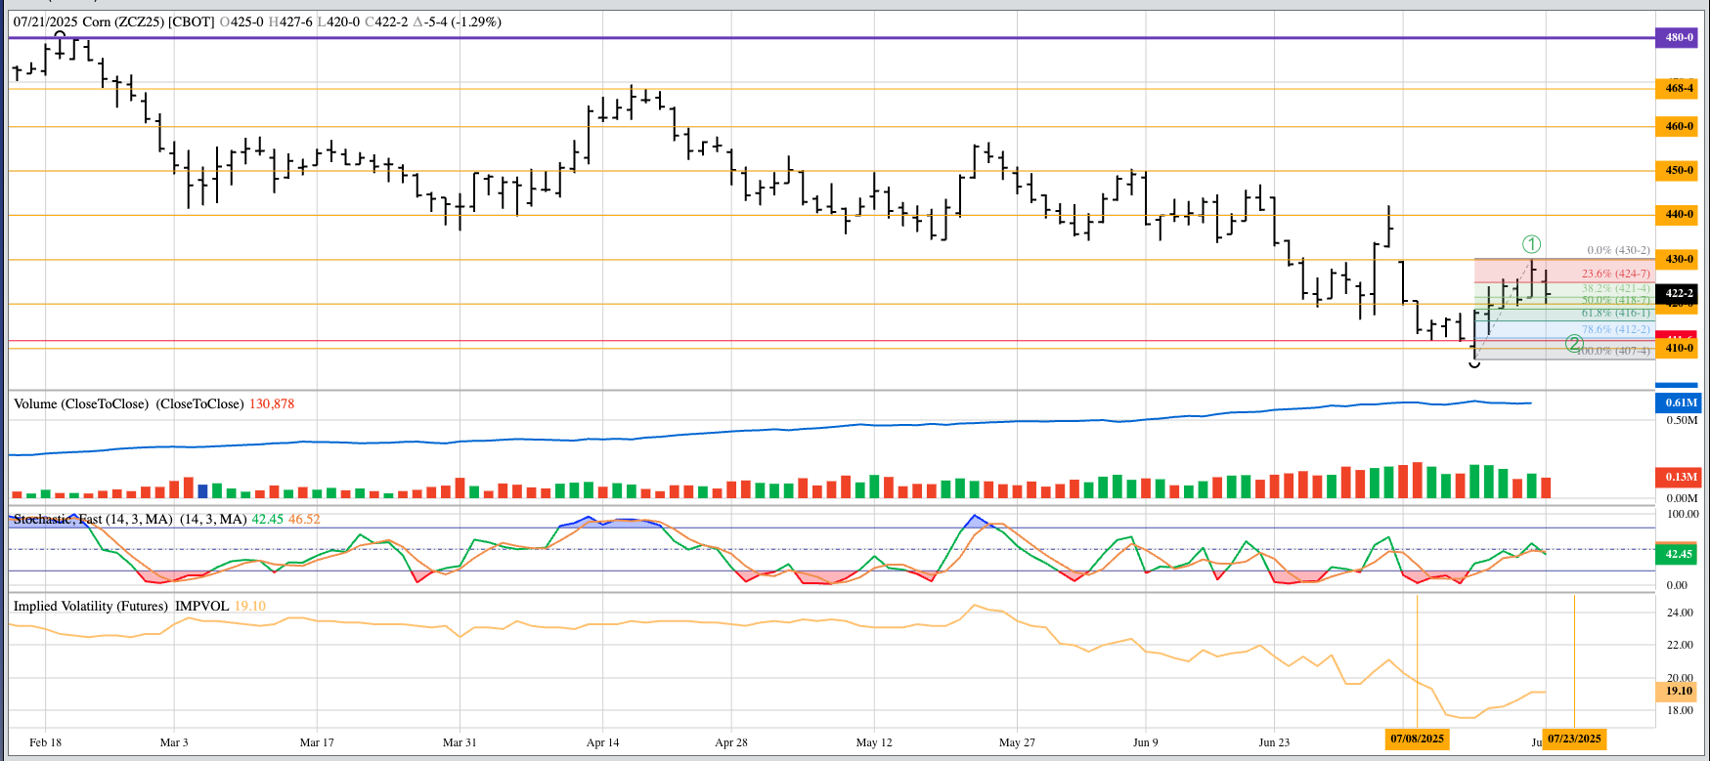Click the red 0.13M volume tag

(x=1681, y=477)
